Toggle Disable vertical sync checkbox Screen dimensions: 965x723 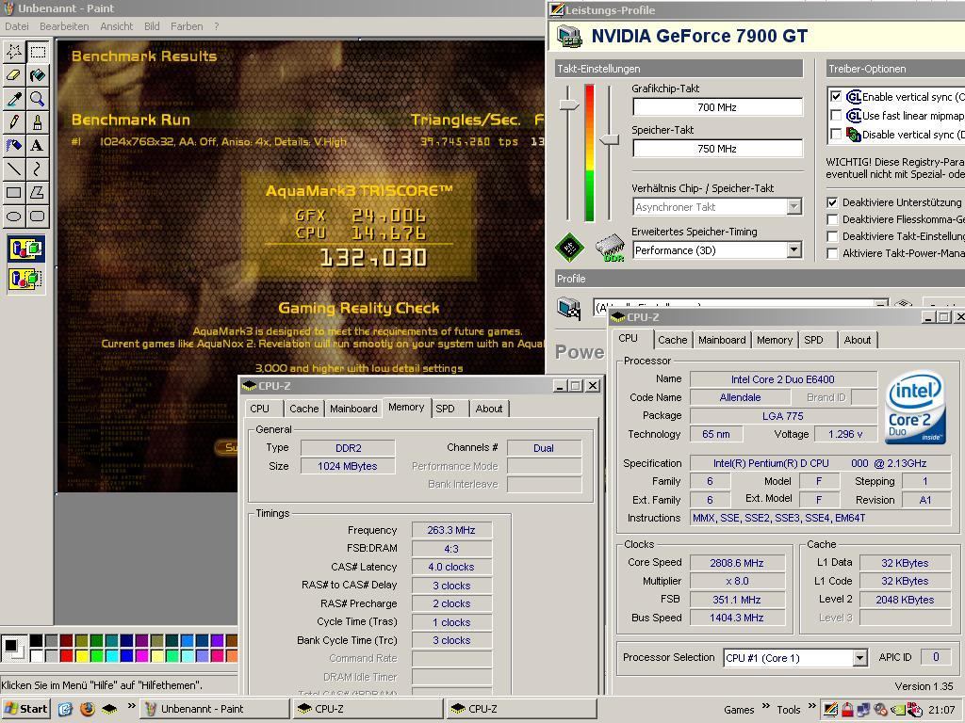[836, 134]
